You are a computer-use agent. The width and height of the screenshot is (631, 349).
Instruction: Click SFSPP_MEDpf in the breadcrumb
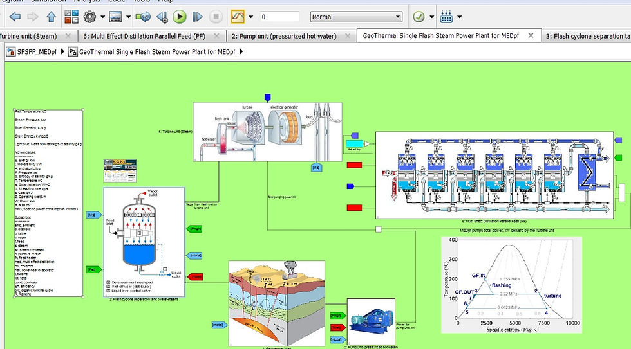[x=37, y=52]
